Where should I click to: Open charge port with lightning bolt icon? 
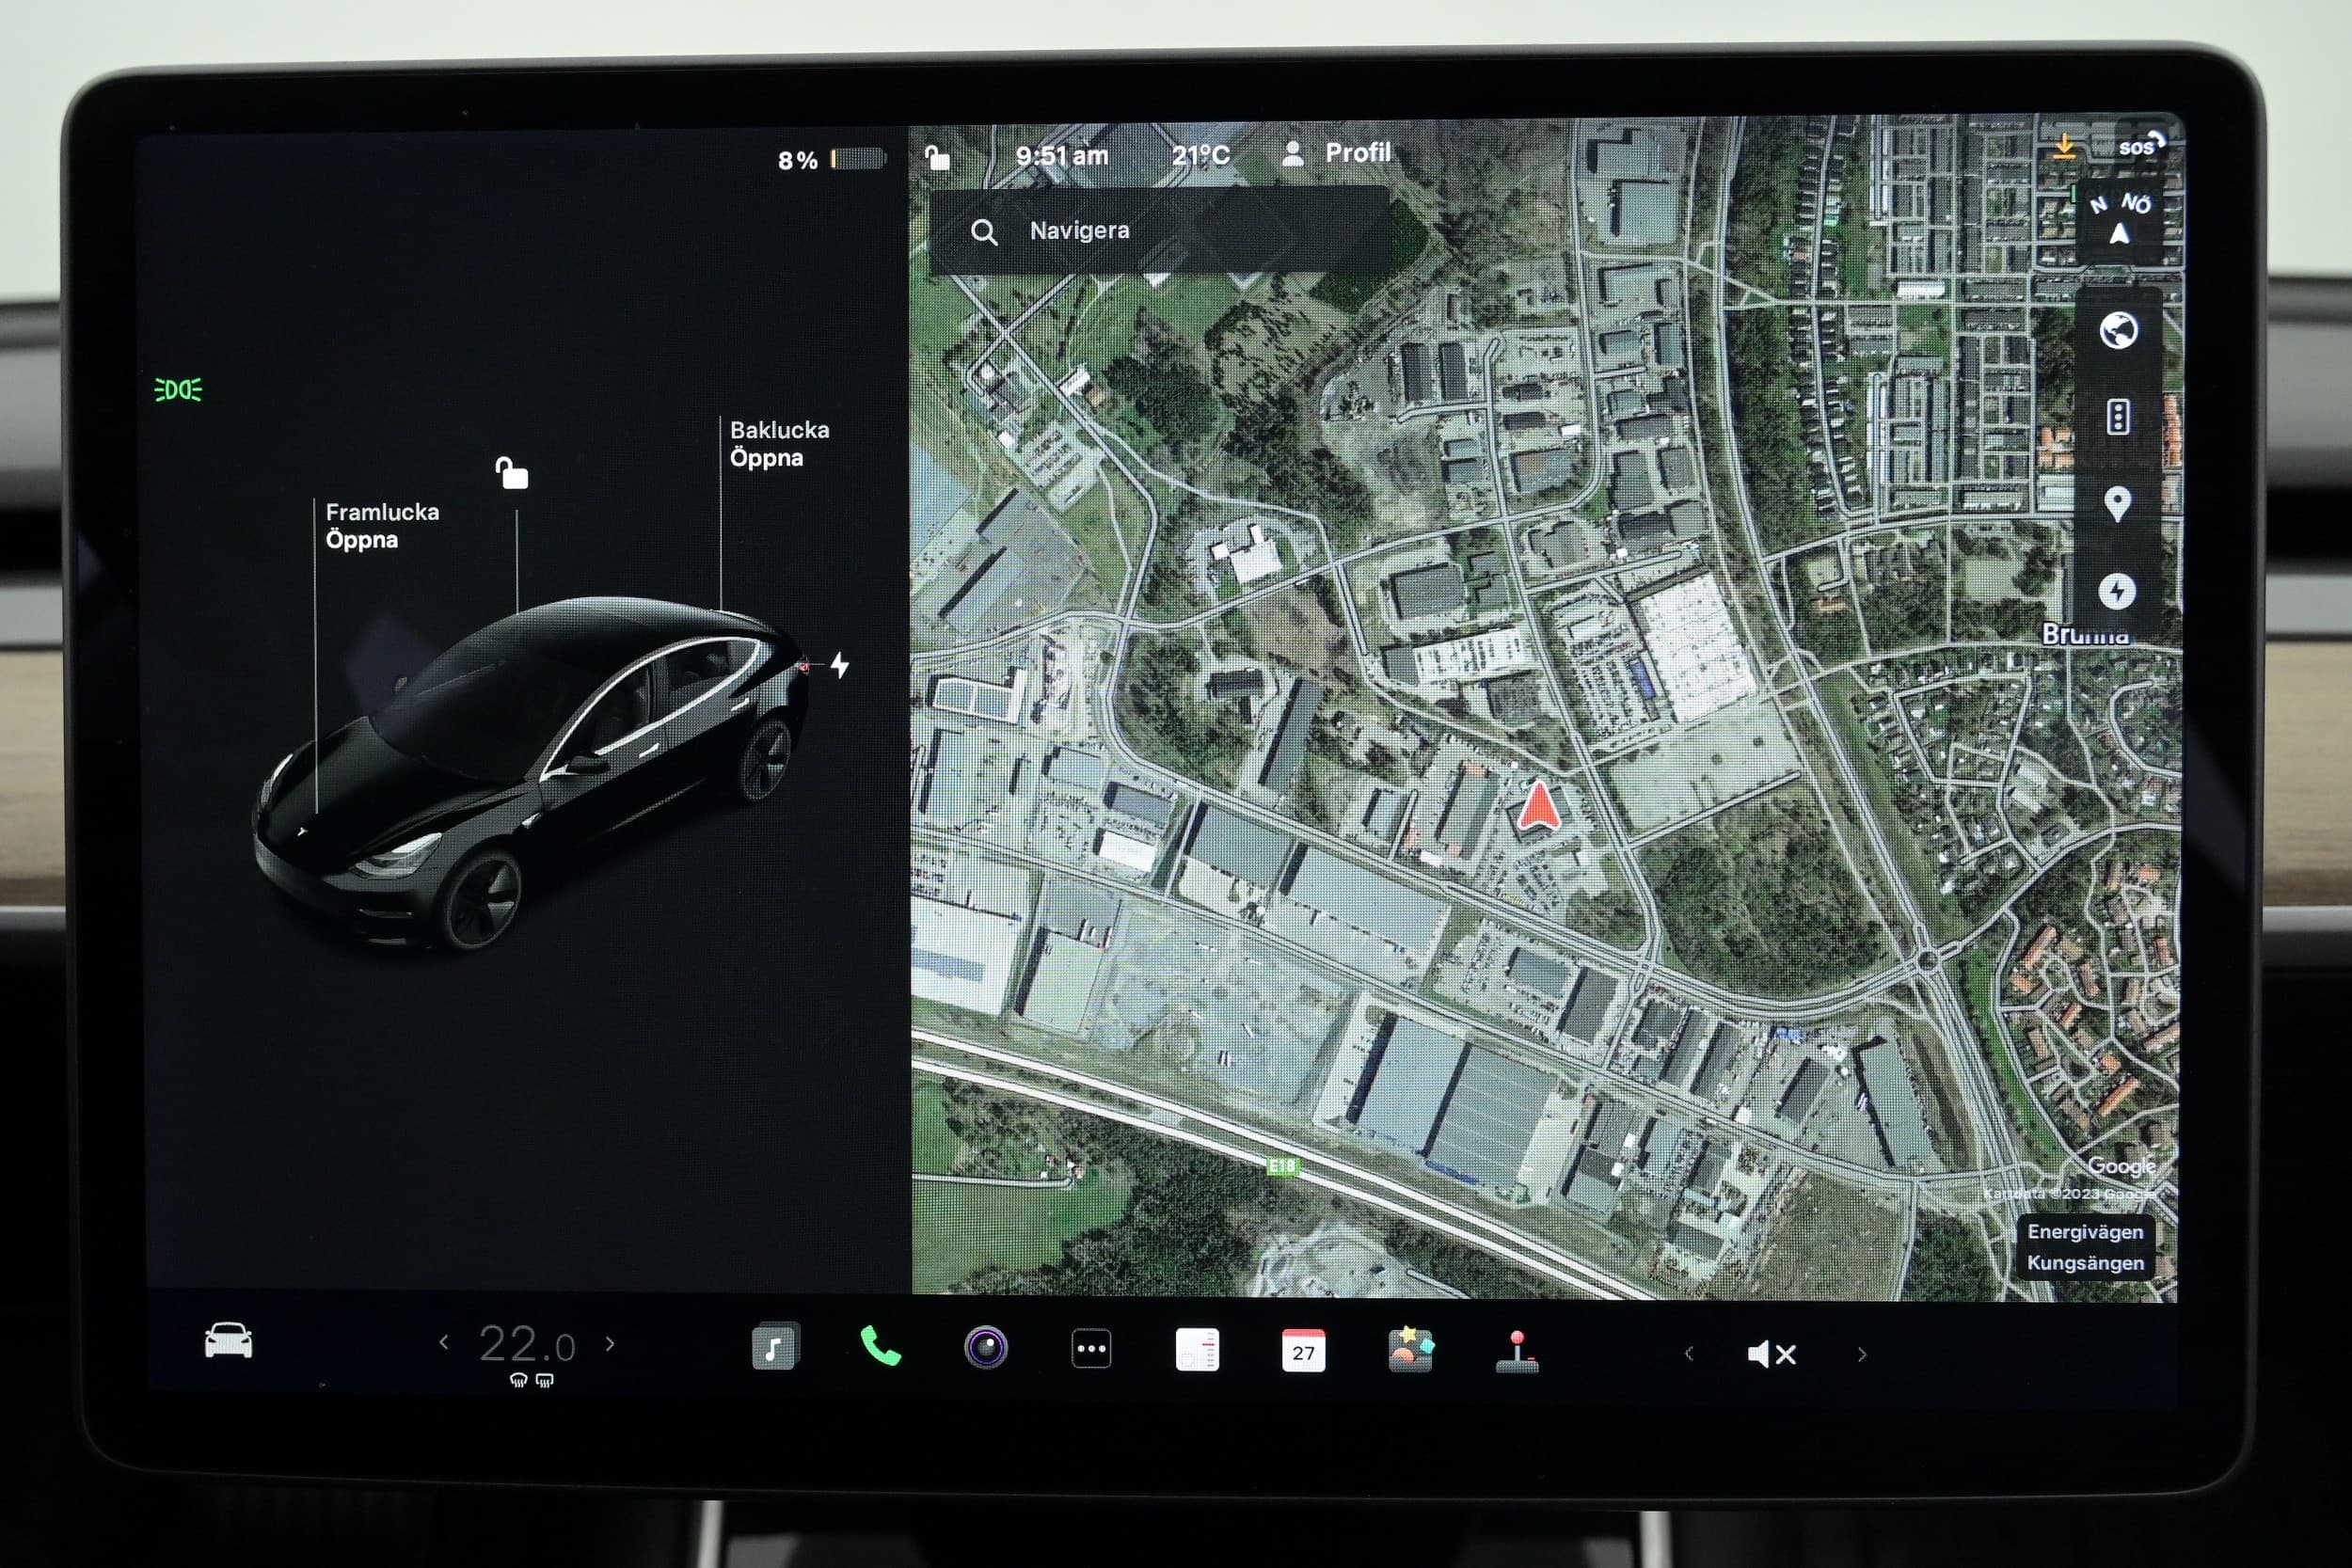coord(840,664)
